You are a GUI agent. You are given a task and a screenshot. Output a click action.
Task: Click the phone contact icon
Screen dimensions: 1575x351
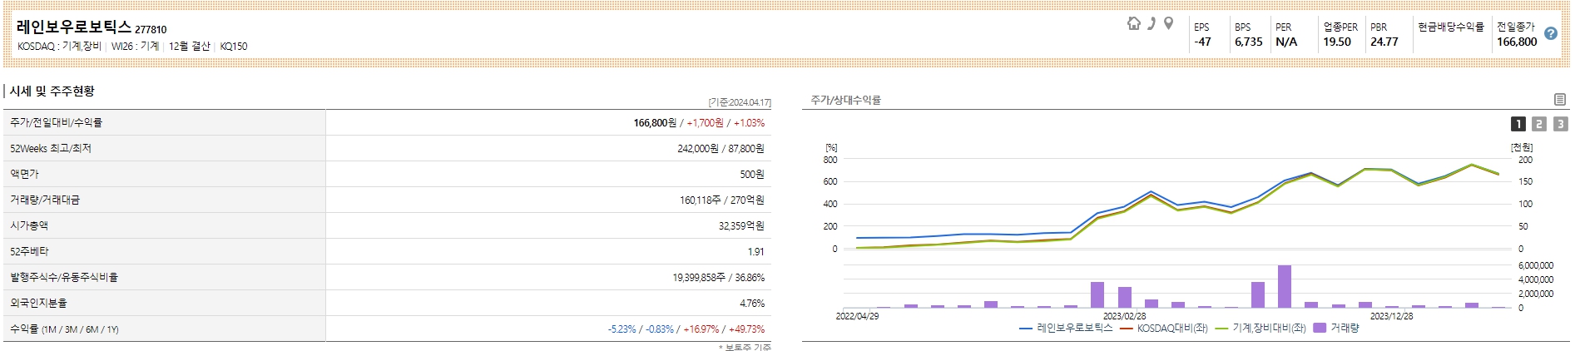[x=1152, y=23]
